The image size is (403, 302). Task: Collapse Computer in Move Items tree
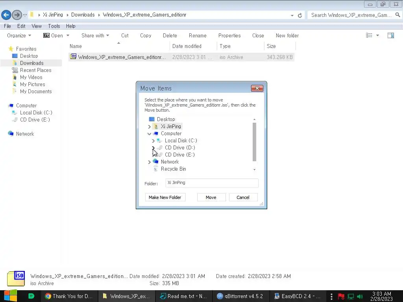pyautogui.click(x=149, y=134)
